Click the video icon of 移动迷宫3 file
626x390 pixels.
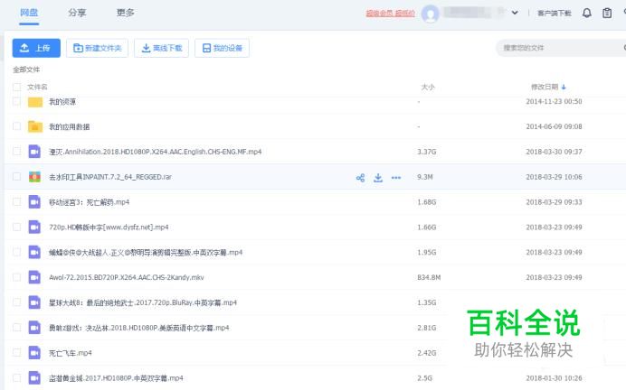(34, 202)
